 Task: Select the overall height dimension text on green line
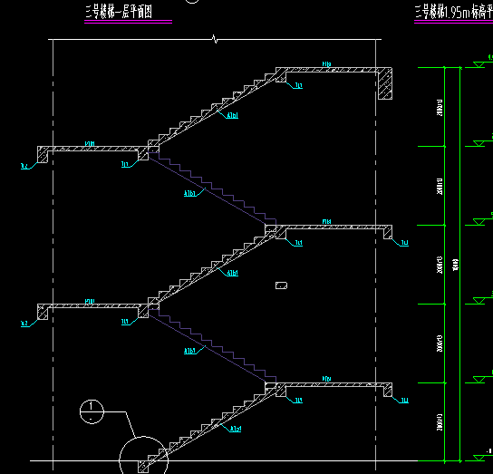[x=456, y=265]
